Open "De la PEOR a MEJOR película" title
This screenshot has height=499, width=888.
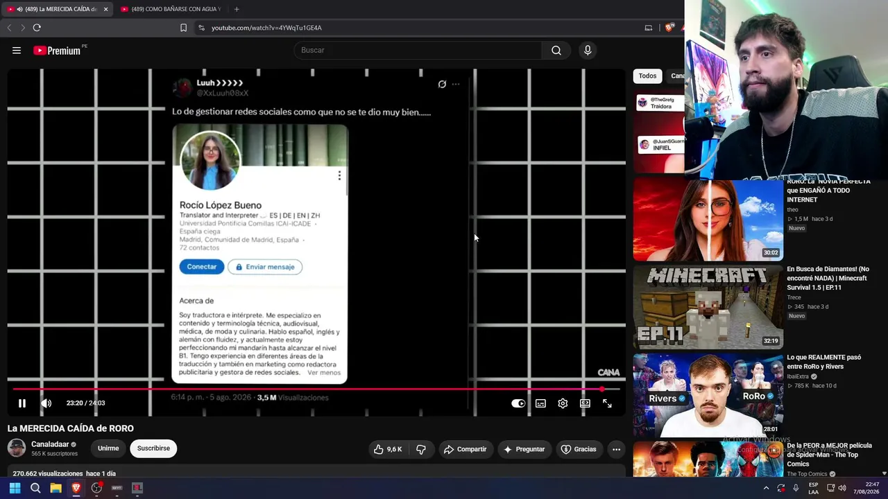click(x=829, y=455)
